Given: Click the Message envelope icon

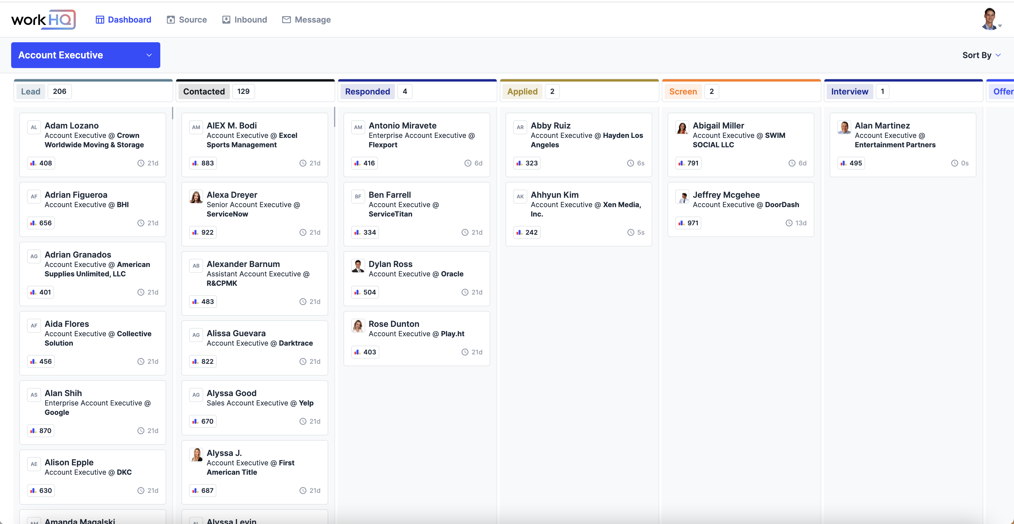Looking at the screenshot, I should (x=286, y=20).
